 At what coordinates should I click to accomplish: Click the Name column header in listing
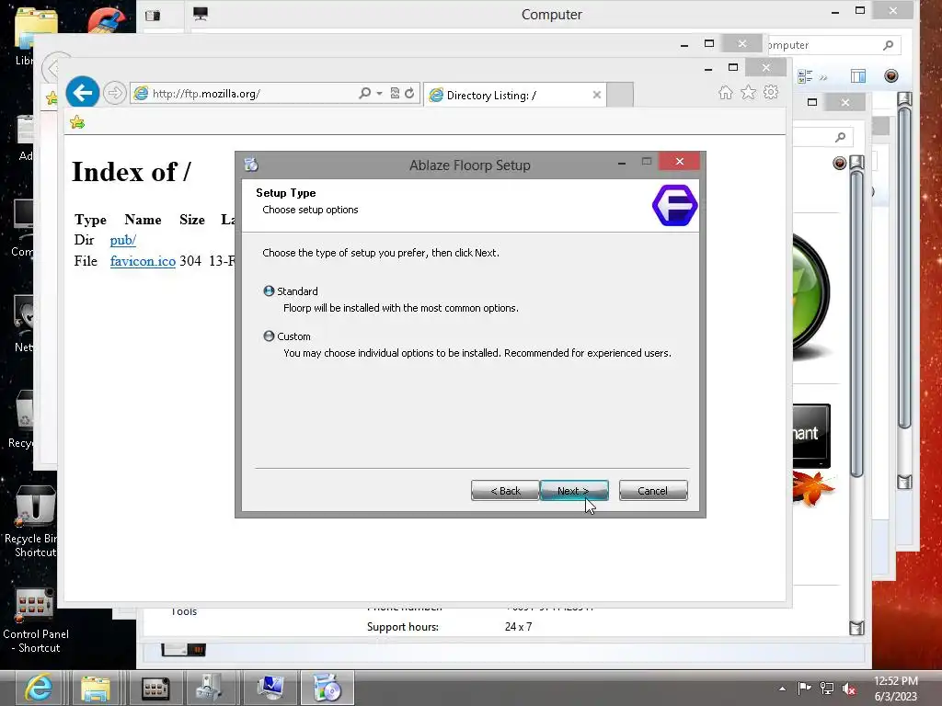pyautogui.click(x=143, y=220)
